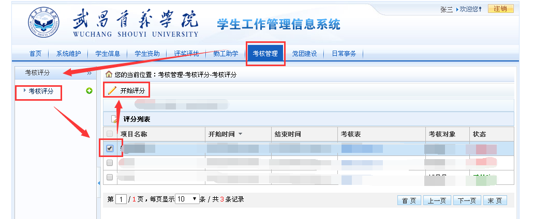
Task: Toggle the select-all header checkbox
Action: [x=110, y=134]
